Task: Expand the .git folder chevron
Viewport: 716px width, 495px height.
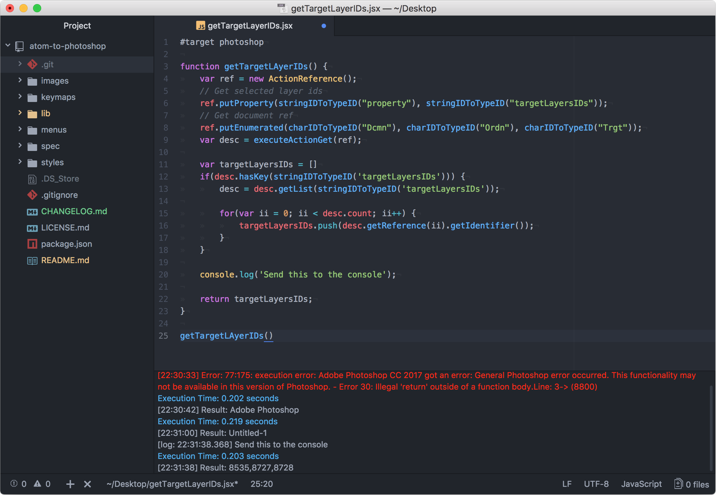Action: pos(20,64)
